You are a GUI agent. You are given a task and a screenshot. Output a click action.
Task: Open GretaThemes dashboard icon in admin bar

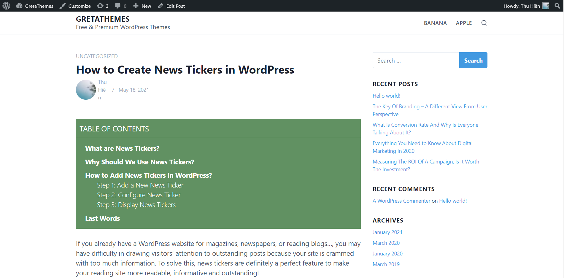click(x=19, y=6)
